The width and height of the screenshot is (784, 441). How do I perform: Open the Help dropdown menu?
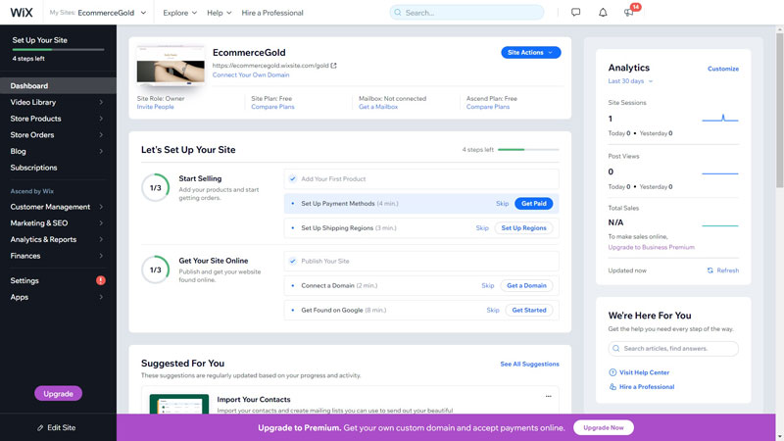click(x=219, y=13)
